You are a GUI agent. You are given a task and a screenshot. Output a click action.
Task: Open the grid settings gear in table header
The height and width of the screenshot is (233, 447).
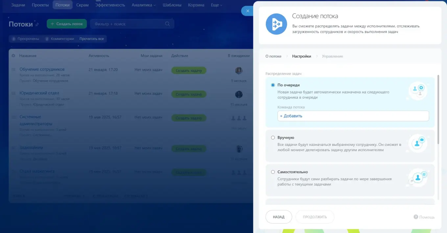13,56
